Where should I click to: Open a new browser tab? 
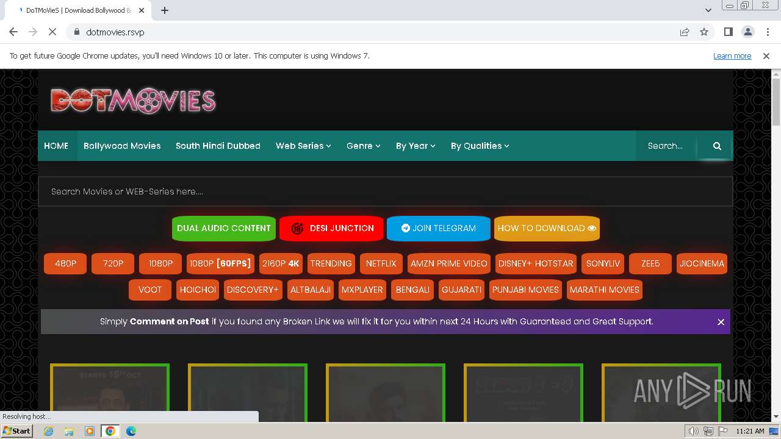(165, 10)
